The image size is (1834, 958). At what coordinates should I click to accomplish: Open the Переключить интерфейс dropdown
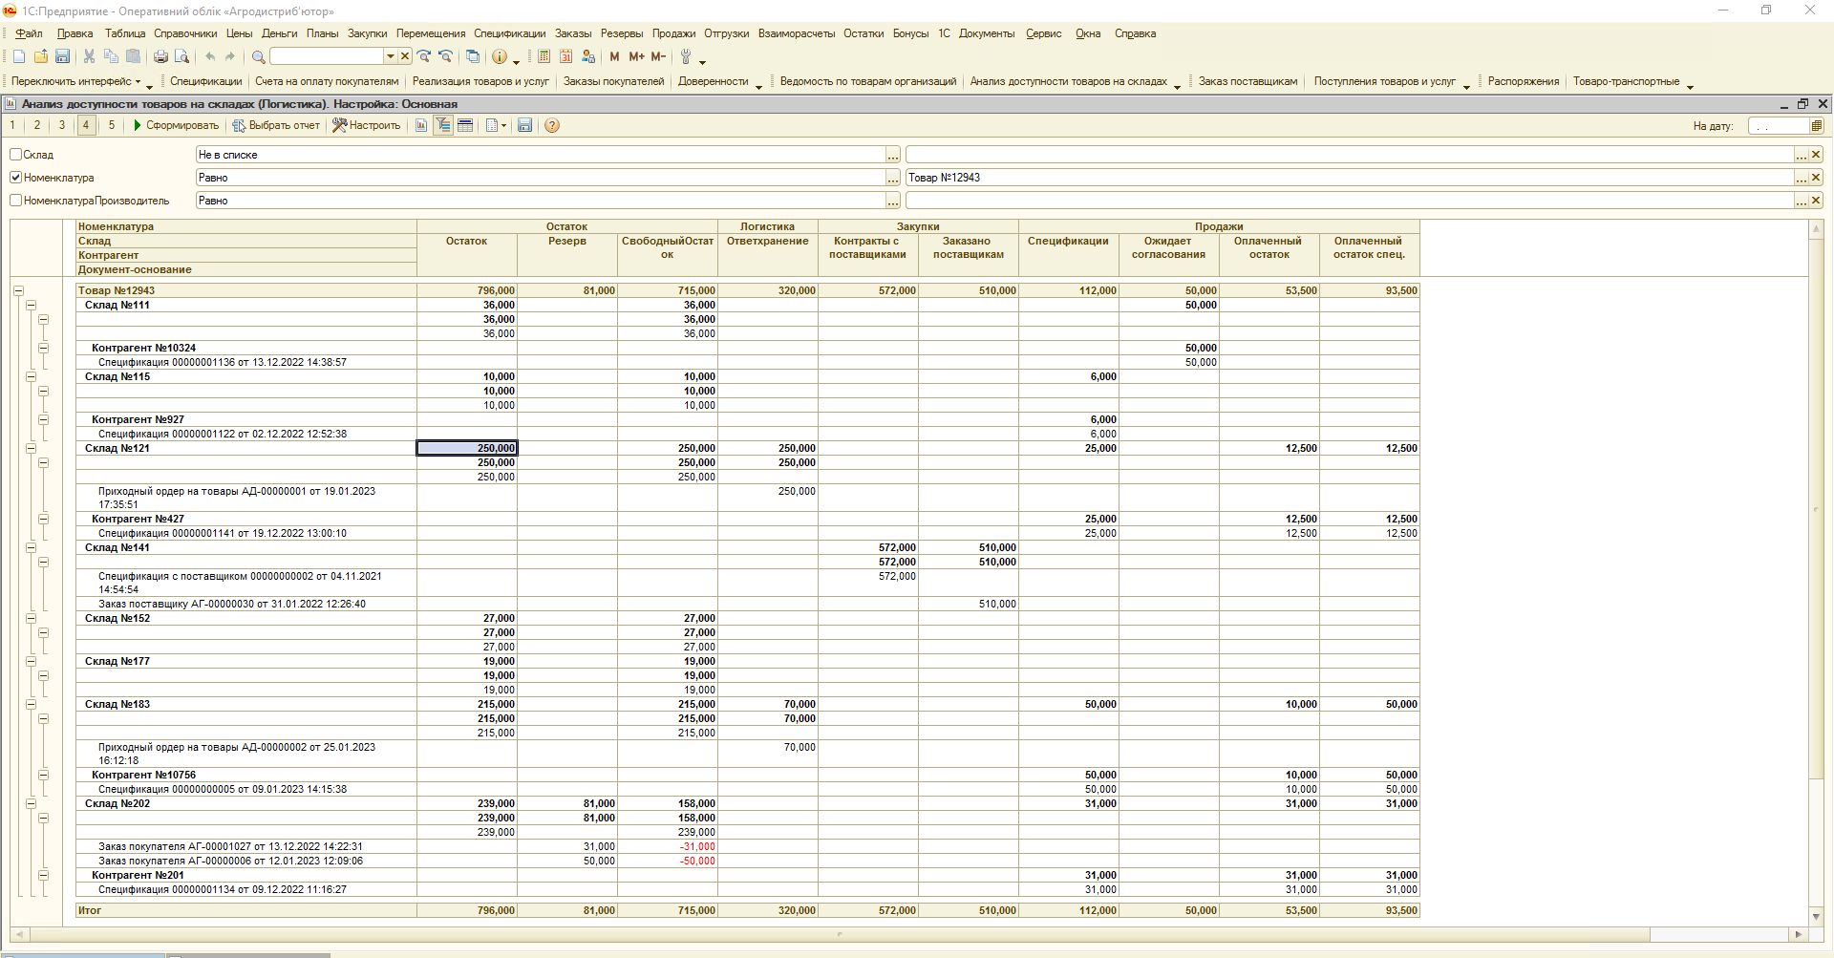tap(76, 82)
